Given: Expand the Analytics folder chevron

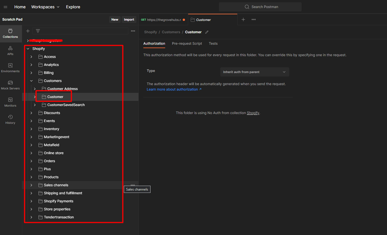Looking at the screenshot, I should 31,65.
